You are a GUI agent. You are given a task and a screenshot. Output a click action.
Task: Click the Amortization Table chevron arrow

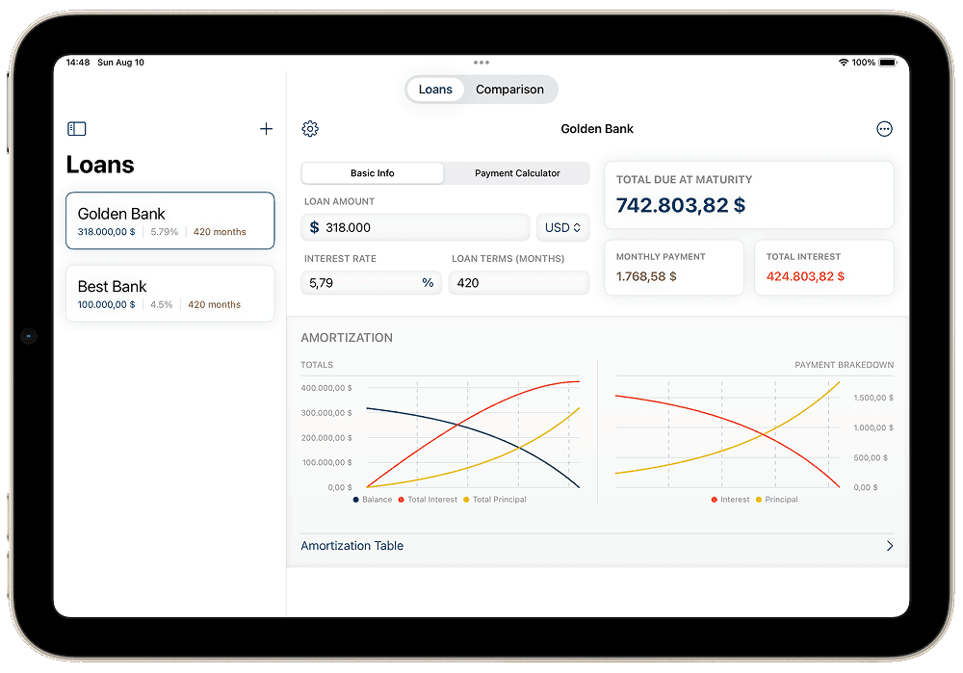pos(890,546)
